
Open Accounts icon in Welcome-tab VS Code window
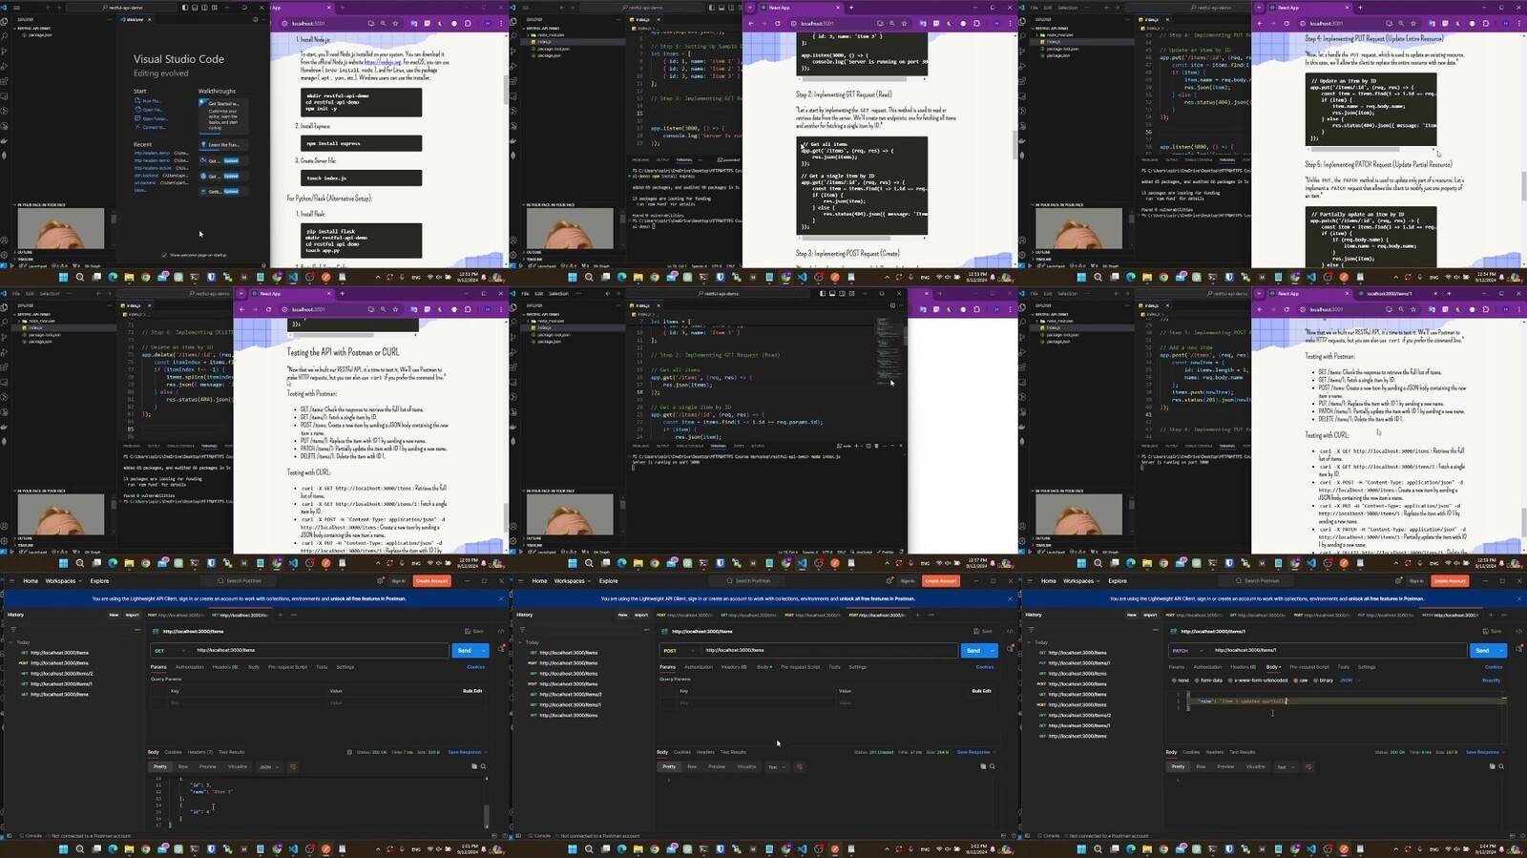[x=5, y=241]
